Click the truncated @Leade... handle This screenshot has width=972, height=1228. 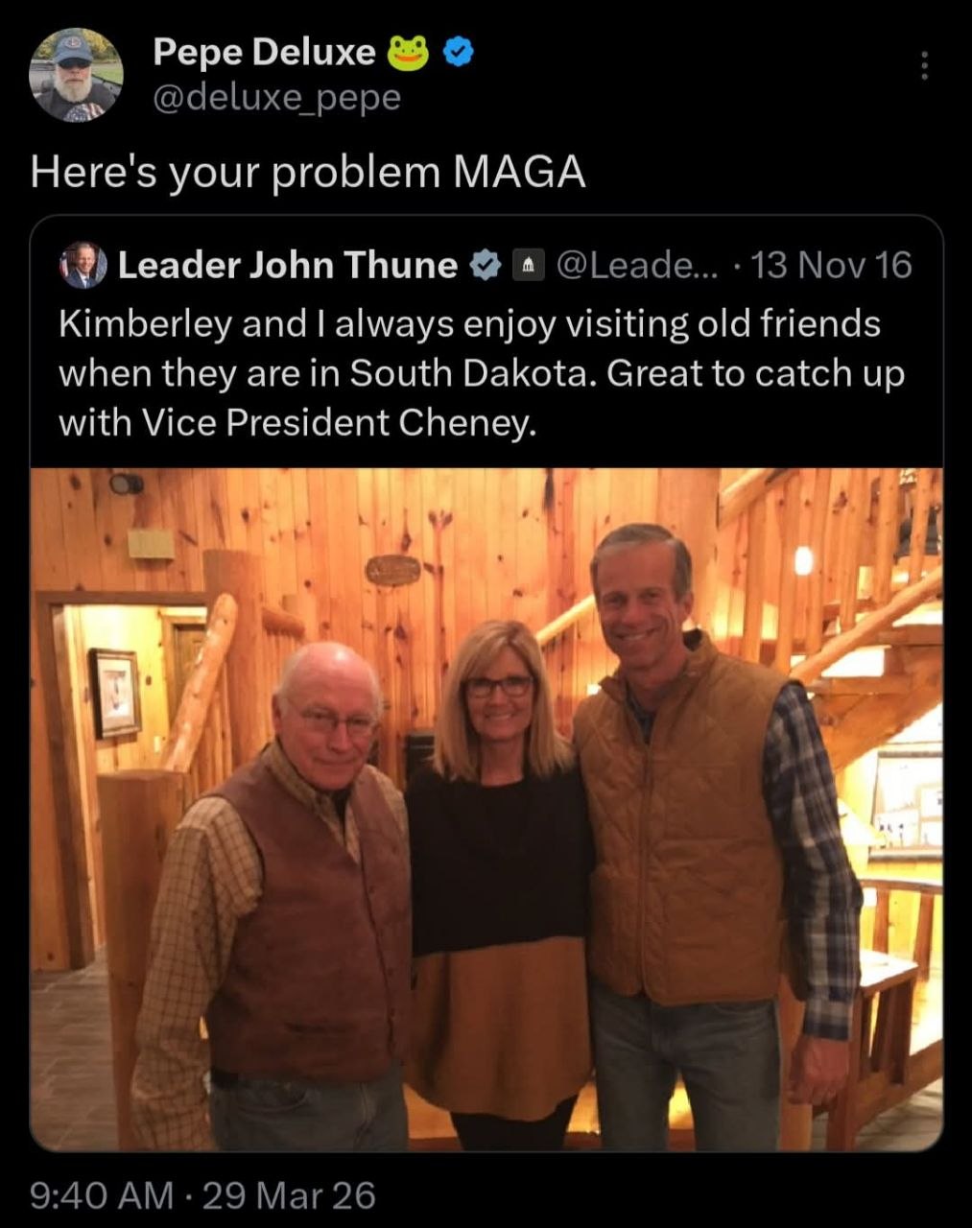pyautogui.click(x=636, y=265)
